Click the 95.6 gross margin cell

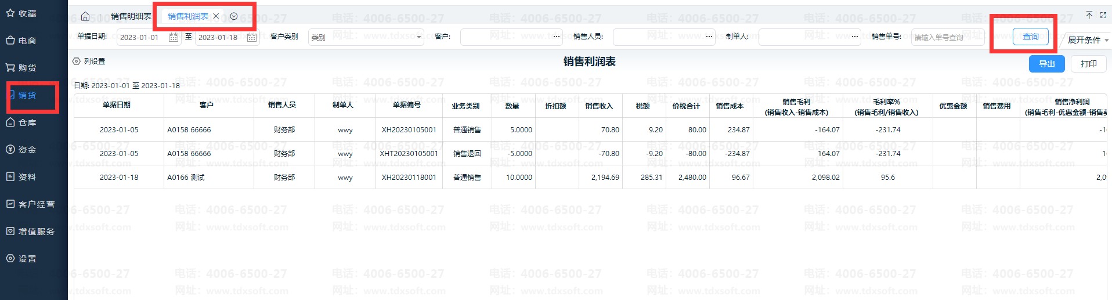click(888, 178)
